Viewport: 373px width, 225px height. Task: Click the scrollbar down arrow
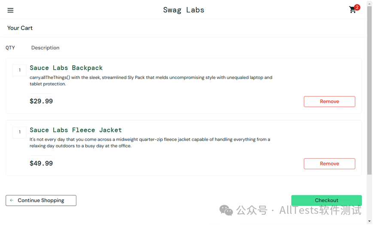(x=370, y=221)
